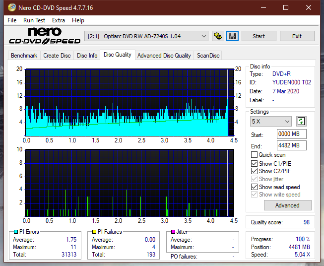Click the PI Errors upper graph

point(130,103)
